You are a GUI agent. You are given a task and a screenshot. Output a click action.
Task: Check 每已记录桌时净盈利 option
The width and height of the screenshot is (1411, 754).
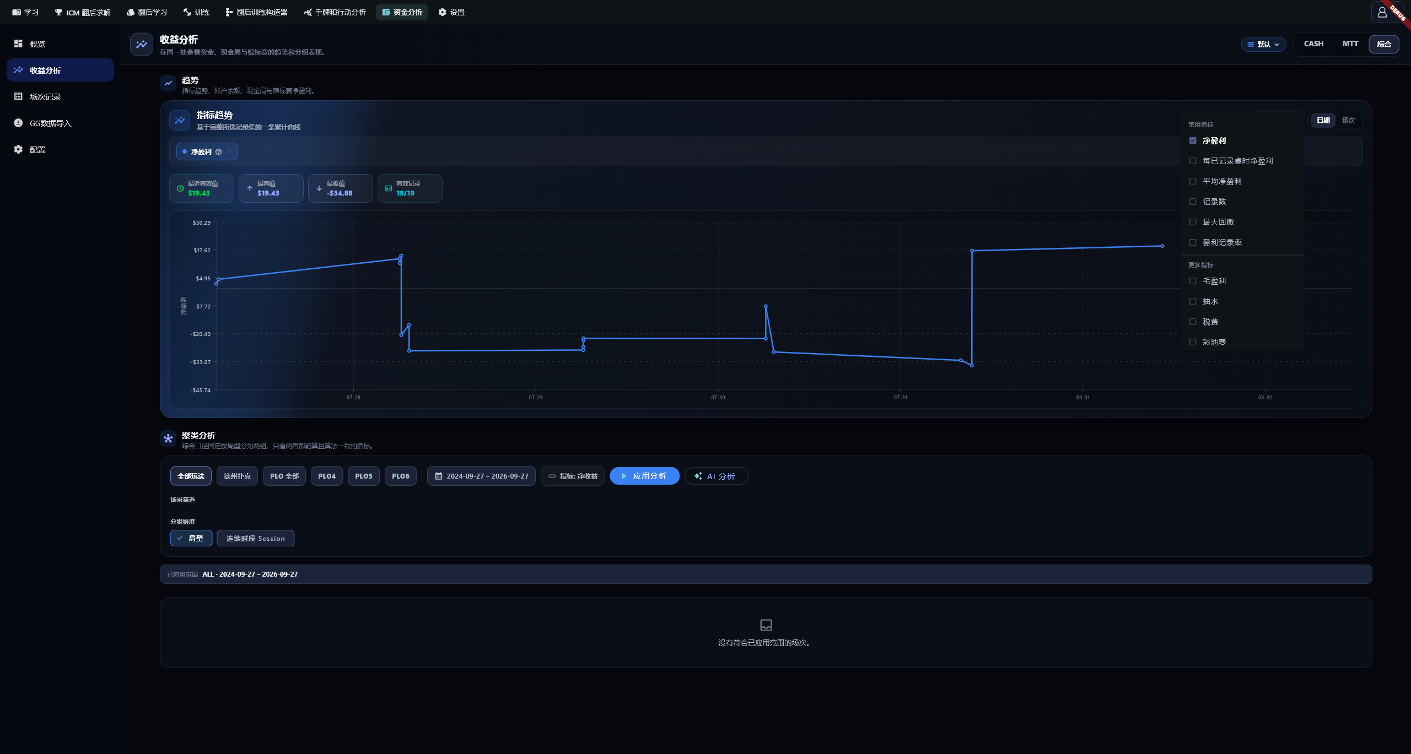click(x=1193, y=161)
